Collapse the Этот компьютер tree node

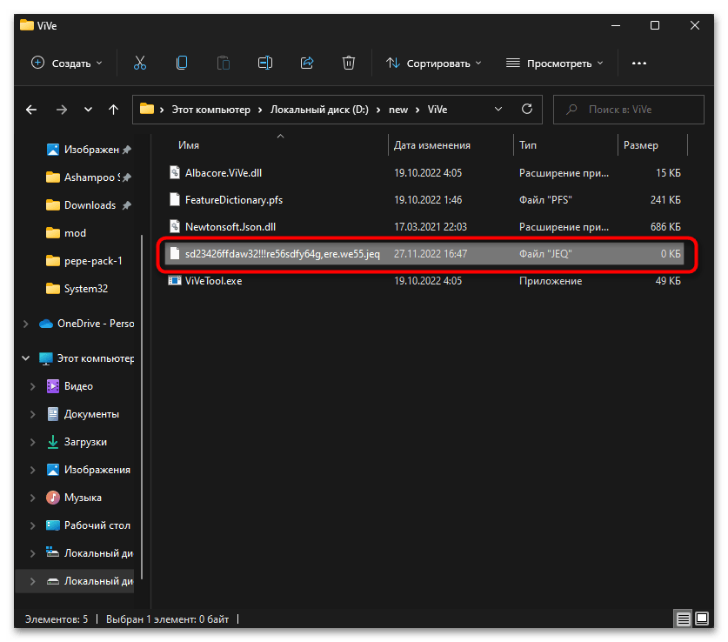(x=27, y=358)
